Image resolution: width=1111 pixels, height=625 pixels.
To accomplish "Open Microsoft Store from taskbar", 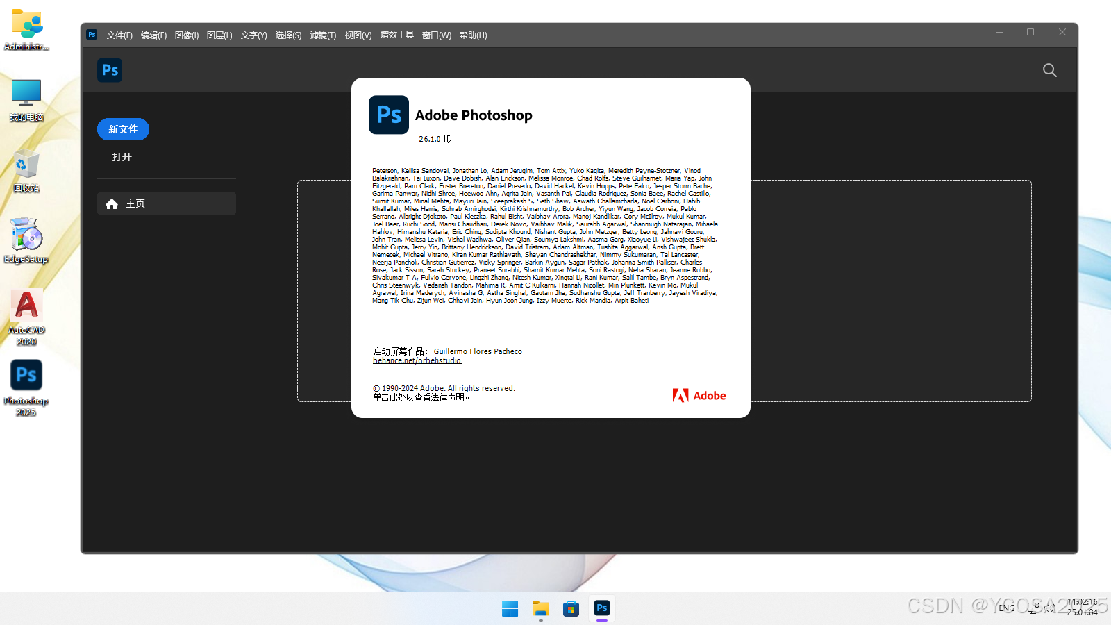I will pos(571,608).
